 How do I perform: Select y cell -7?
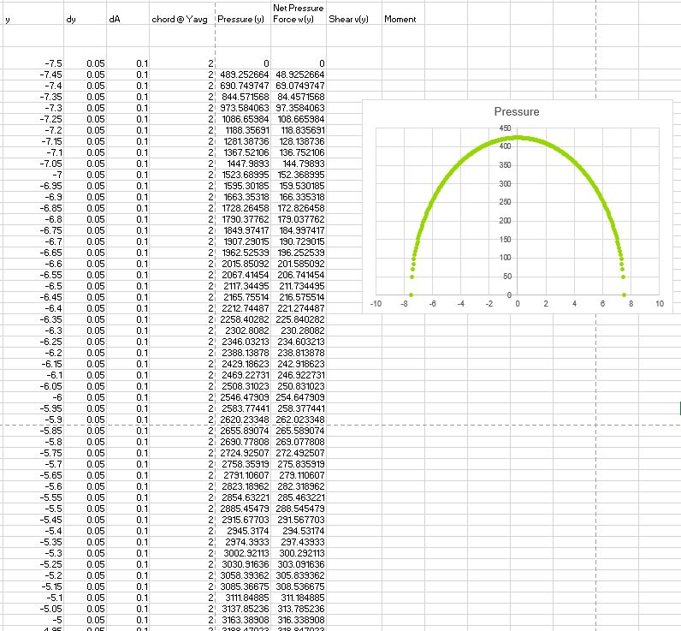coord(33,175)
